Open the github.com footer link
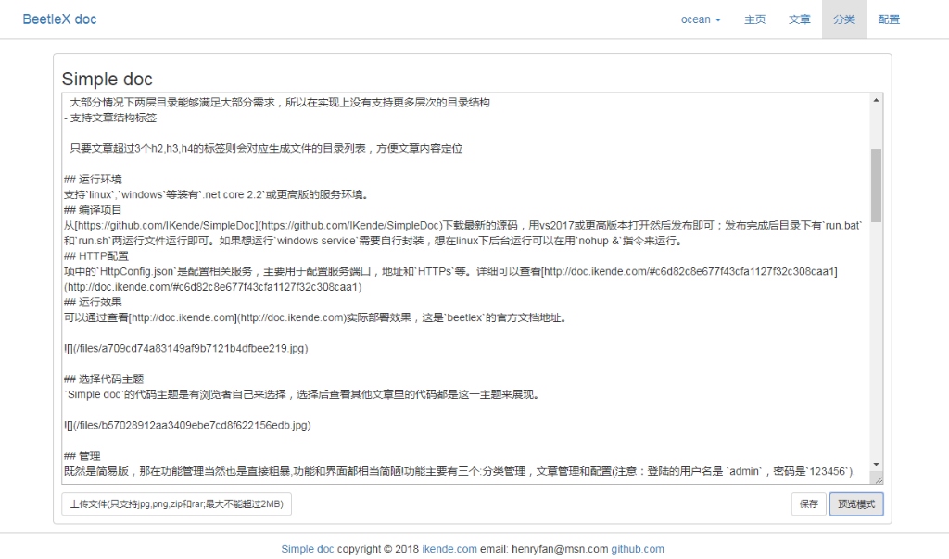Image resolution: width=949 pixels, height=559 pixels. click(637, 549)
